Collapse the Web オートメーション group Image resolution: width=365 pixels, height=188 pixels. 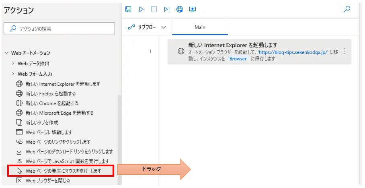click(6, 53)
